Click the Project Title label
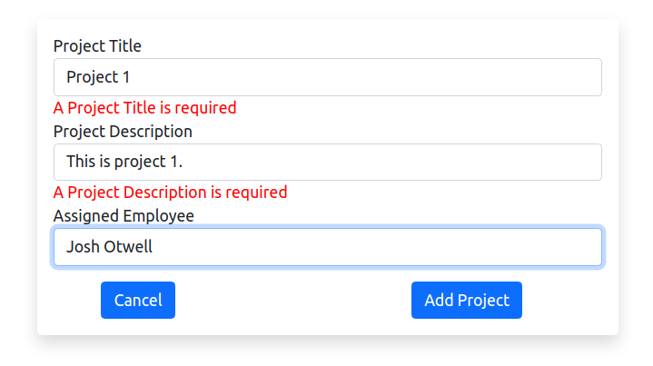 pyautogui.click(x=97, y=45)
